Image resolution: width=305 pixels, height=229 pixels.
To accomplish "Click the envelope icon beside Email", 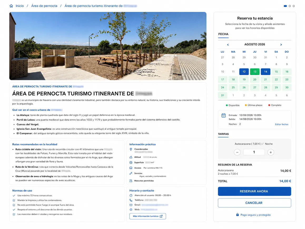I will click(x=131, y=205).
